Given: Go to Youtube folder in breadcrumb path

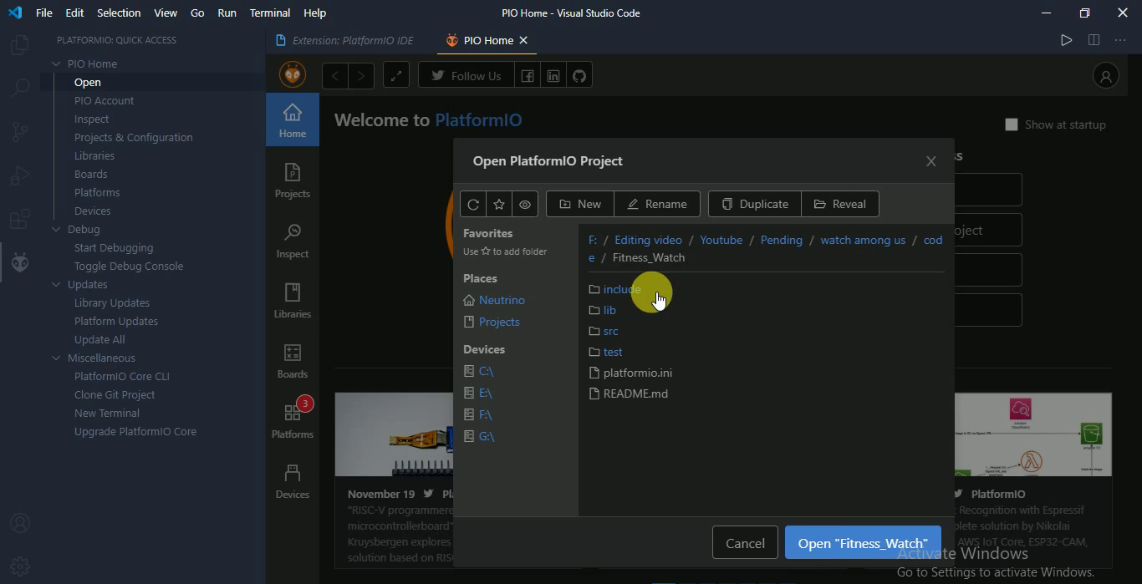Looking at the screenshot, I should 721,240.
